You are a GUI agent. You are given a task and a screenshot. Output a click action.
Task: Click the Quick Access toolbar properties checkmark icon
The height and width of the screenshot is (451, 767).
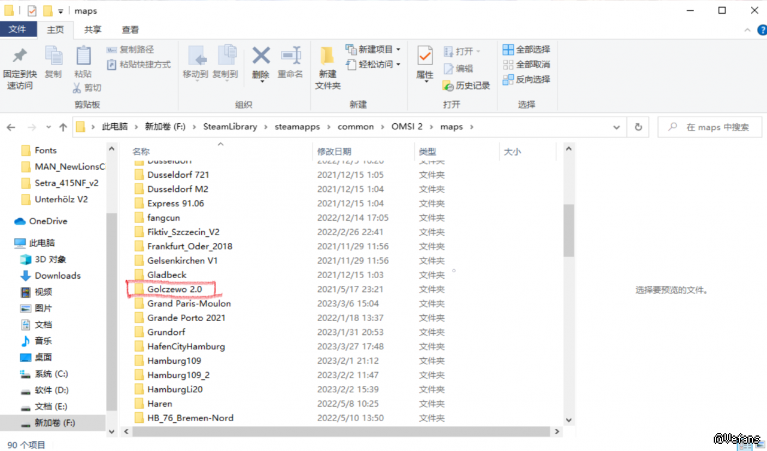point(32,11)
